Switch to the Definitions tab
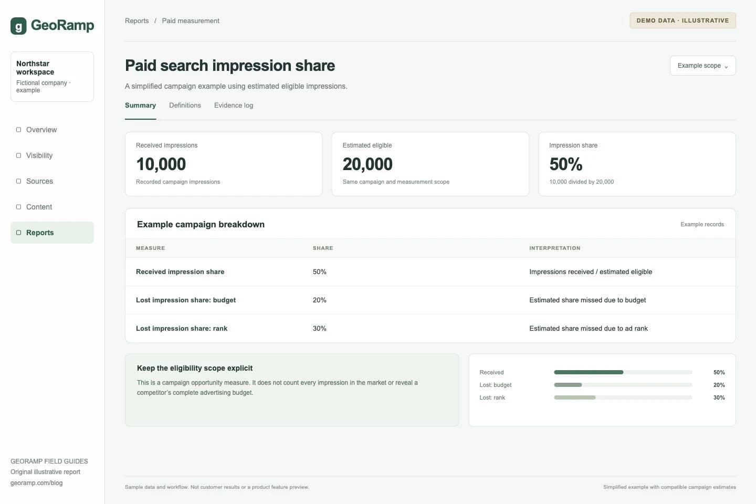The image size is (756, 504). pyautogui.click(x=185, y=106)
